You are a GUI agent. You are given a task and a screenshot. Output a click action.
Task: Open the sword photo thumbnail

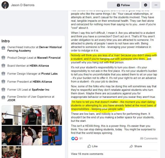tap(11, 115)
